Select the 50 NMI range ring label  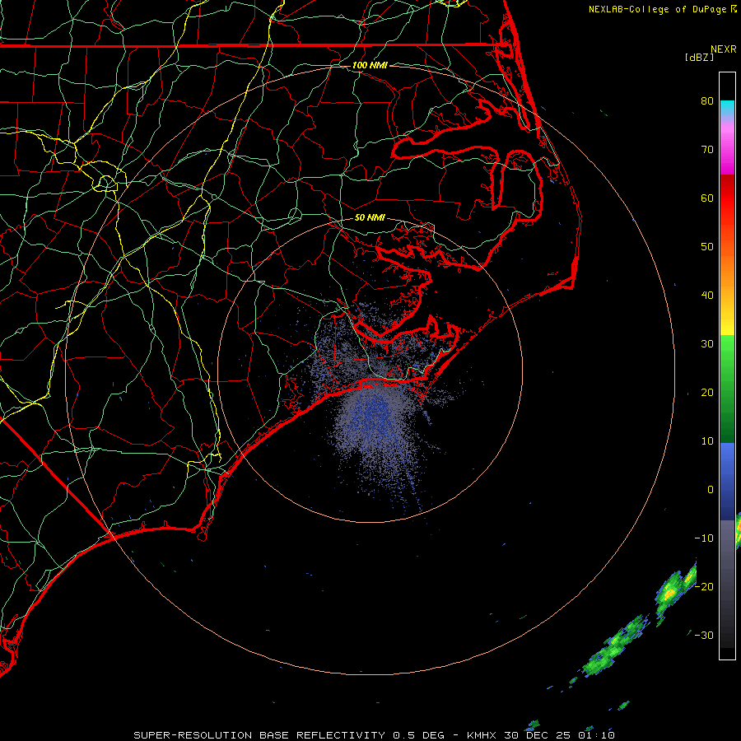click(x=370, y=217)
